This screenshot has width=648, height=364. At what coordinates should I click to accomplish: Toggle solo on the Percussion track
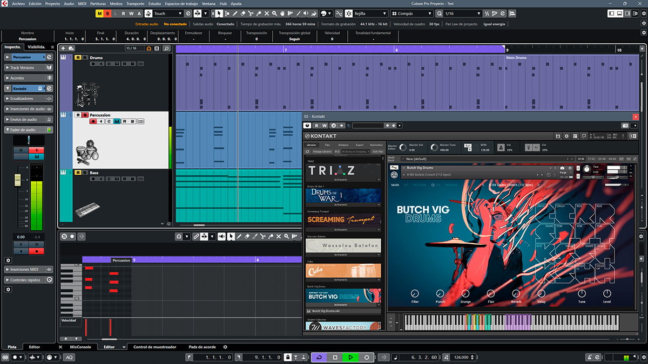85,115
